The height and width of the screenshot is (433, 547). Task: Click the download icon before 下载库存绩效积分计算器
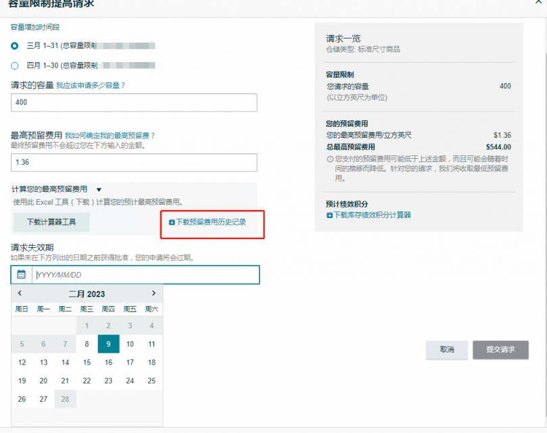coord(329,215)
